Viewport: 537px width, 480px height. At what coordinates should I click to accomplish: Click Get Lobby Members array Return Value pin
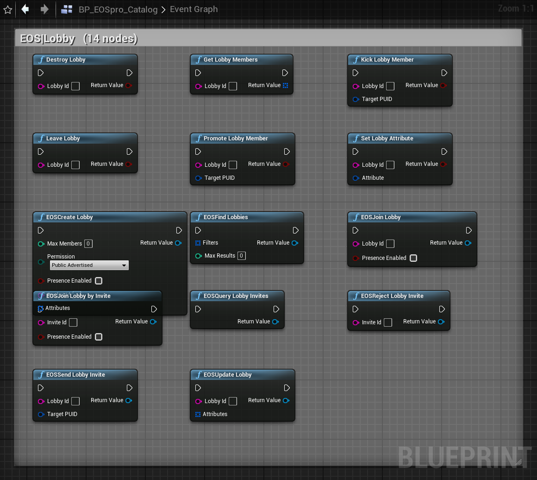[285, 85]
